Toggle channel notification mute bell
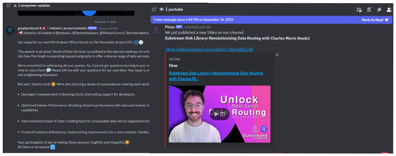The width and height of the screenshot is (396, 156). (369, 10)
